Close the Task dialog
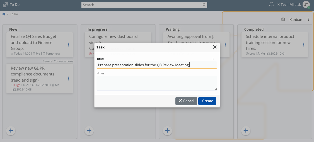Image resolution: width=314 pixels, height=142 pixels. pyautogui.click(x=215, y=47)
